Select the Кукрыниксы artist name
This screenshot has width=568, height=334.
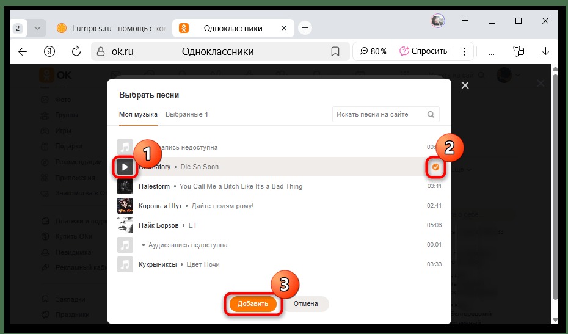158,264
